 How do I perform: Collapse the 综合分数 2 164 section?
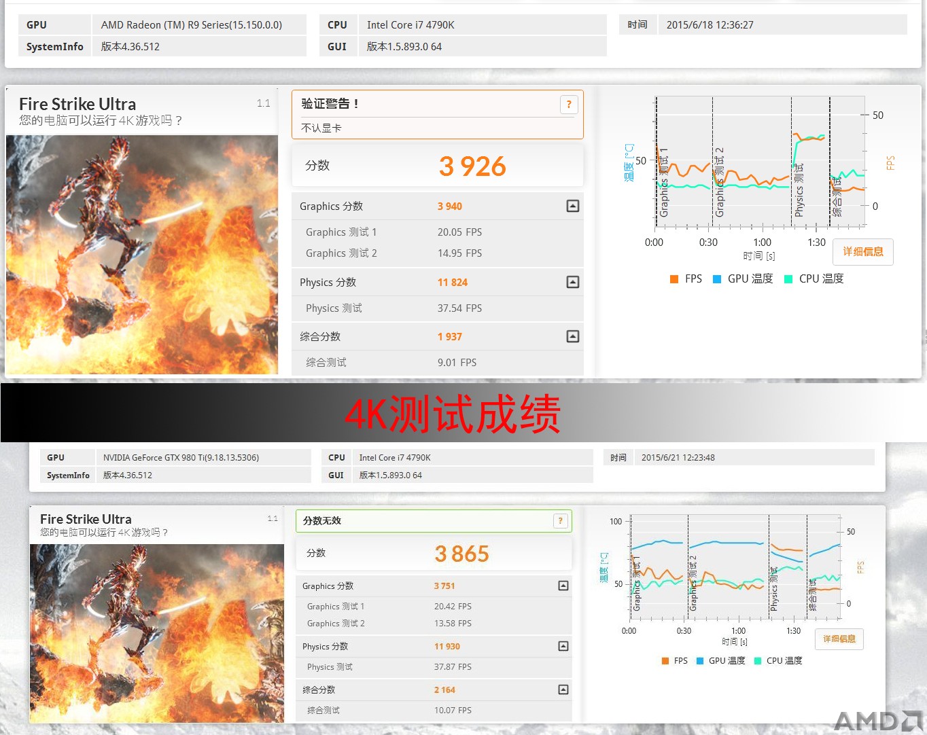563,689
